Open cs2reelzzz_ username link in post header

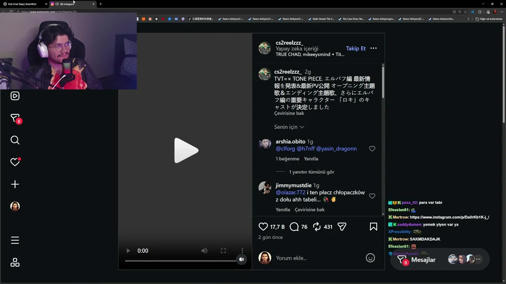click(x=289, y=43)
